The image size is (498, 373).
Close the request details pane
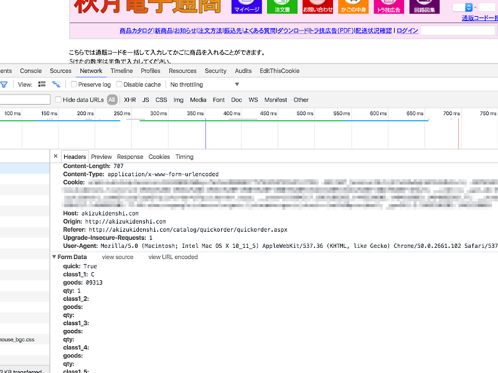[x=55, y=156]
